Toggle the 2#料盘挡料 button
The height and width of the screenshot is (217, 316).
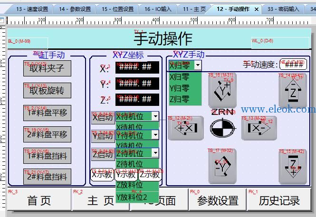[x=47, y=177]
